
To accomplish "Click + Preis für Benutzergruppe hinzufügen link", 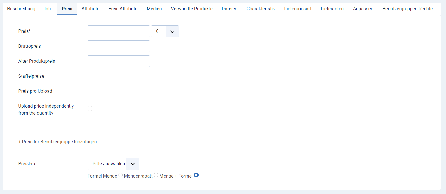I will 57,142.
